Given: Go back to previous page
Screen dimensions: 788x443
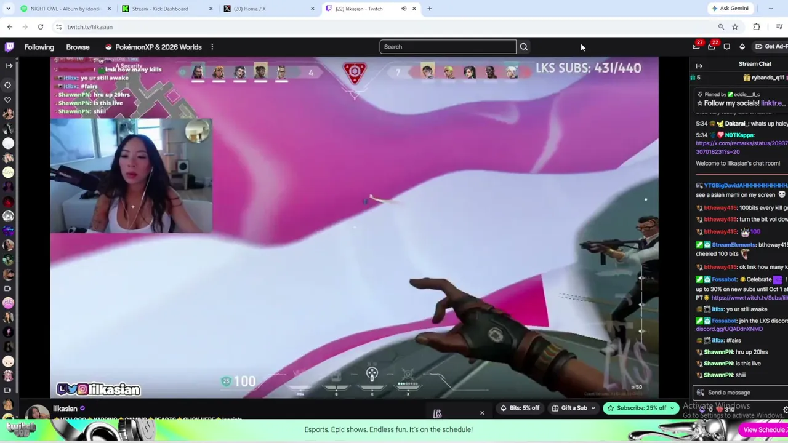Looking at the screenshot, I should tap(10, 27).
